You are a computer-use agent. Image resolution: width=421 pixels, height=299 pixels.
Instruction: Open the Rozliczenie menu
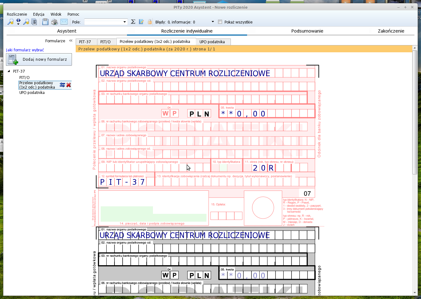pos(17,14)
